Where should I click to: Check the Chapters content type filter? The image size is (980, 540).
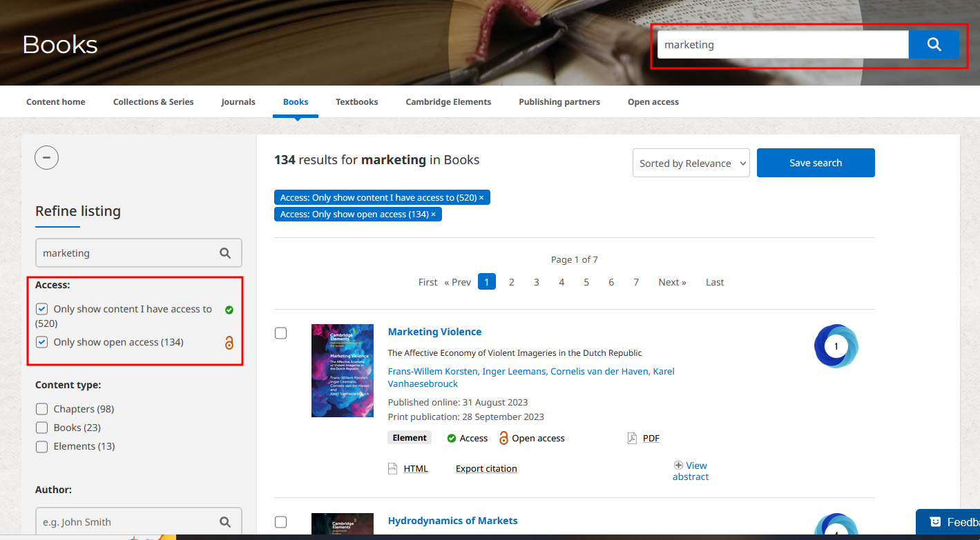click(x=42, y=409)
